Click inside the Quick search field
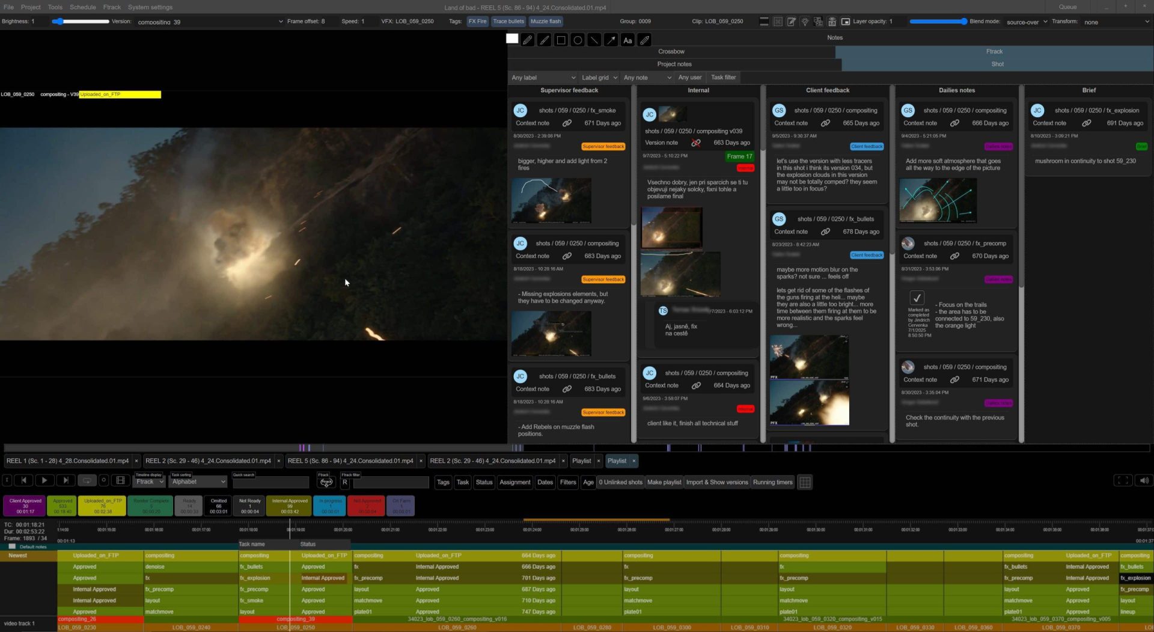This screenshot has height=632, width=1154. click(271, 482)
